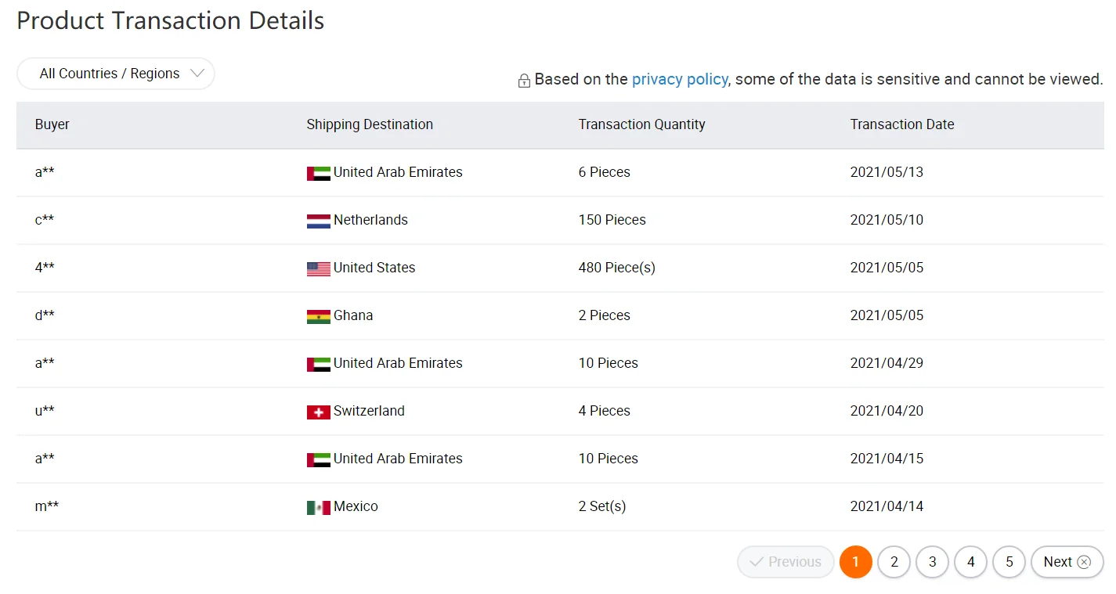
Task: Open the privacy policy link
Action: tap(679, 79)
